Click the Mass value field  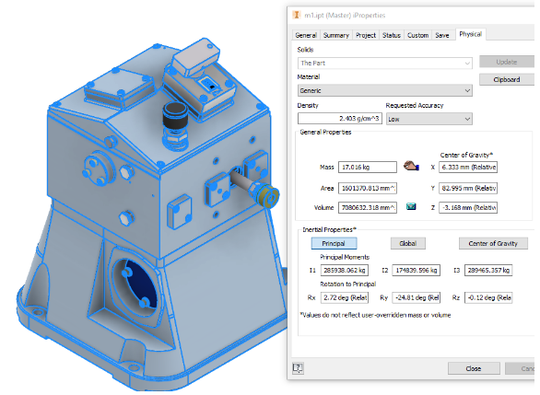pyautogui.click(x=368, y=167)
